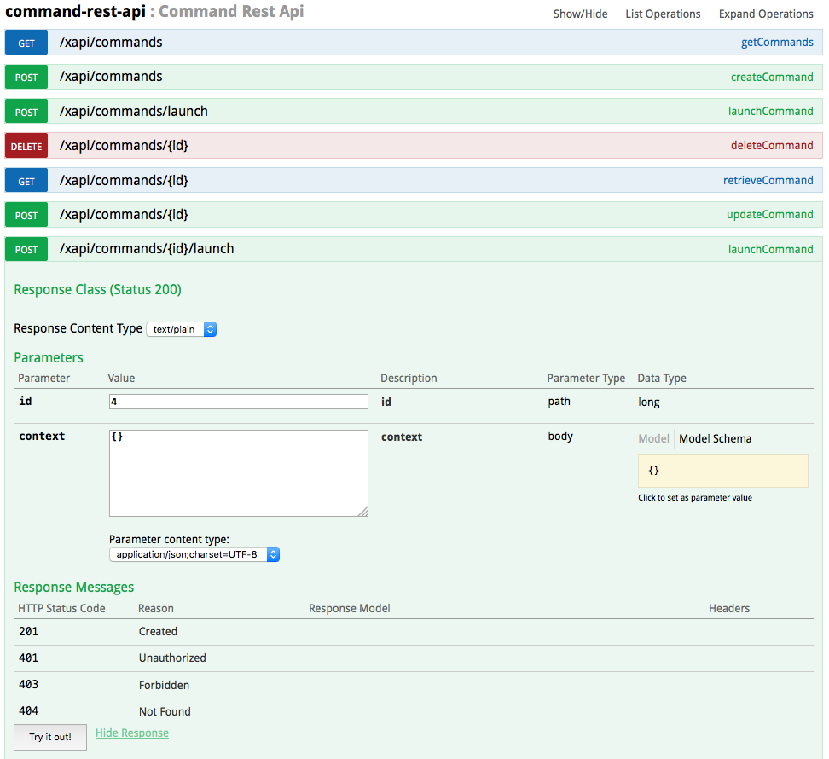The height and width of the screenshot is (759, 829).
Task: Click the List Operations link
Action: click(x=663, y=14)
